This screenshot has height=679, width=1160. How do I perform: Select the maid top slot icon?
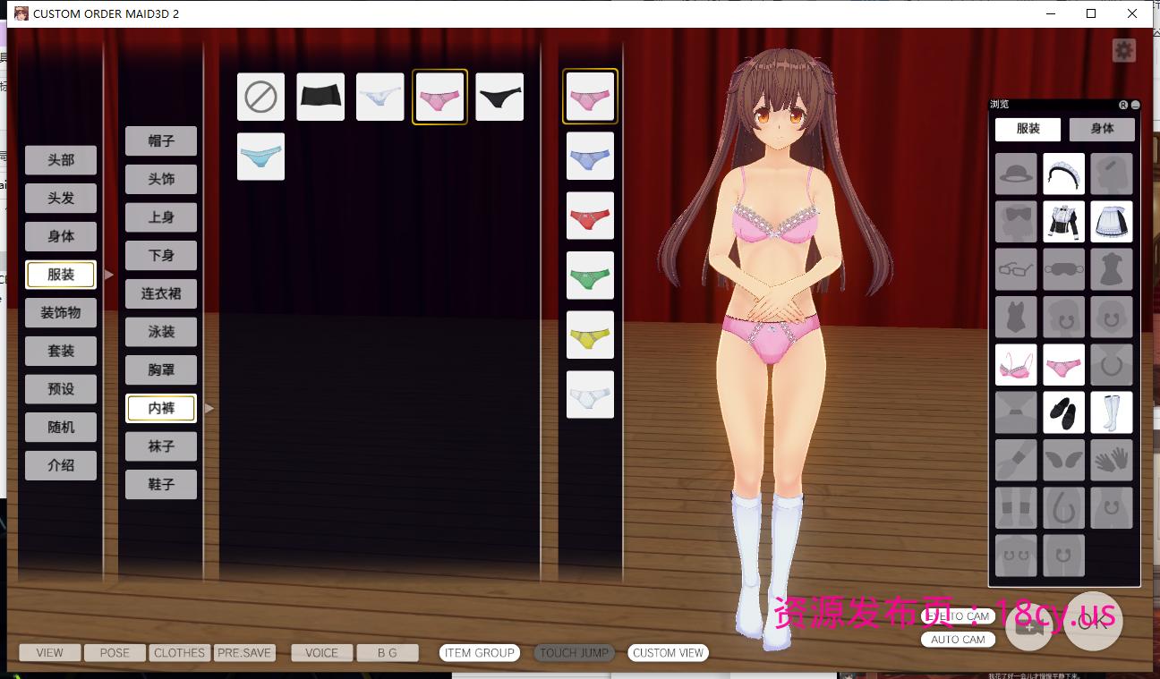tap(1063, 221)
